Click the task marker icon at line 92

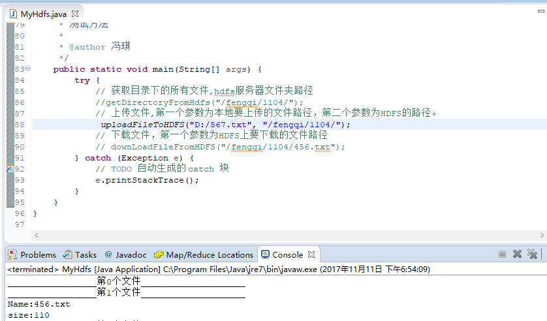point(10,169)
